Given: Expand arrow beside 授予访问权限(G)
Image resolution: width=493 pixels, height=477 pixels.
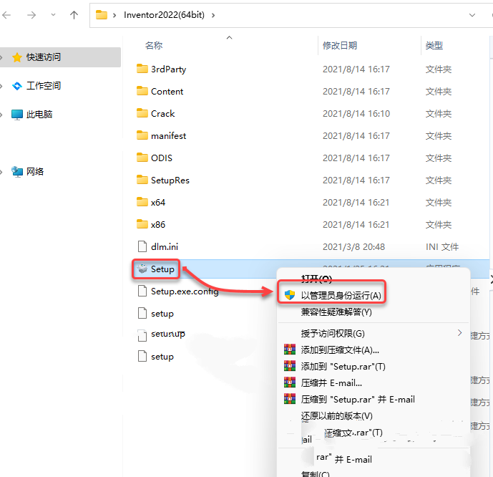Looking at the screenshot, I should tap(460, 332).
